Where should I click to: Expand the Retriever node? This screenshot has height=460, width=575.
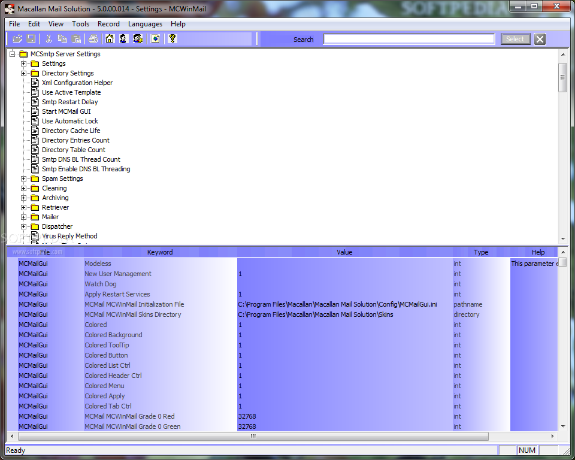click(23, 207)
